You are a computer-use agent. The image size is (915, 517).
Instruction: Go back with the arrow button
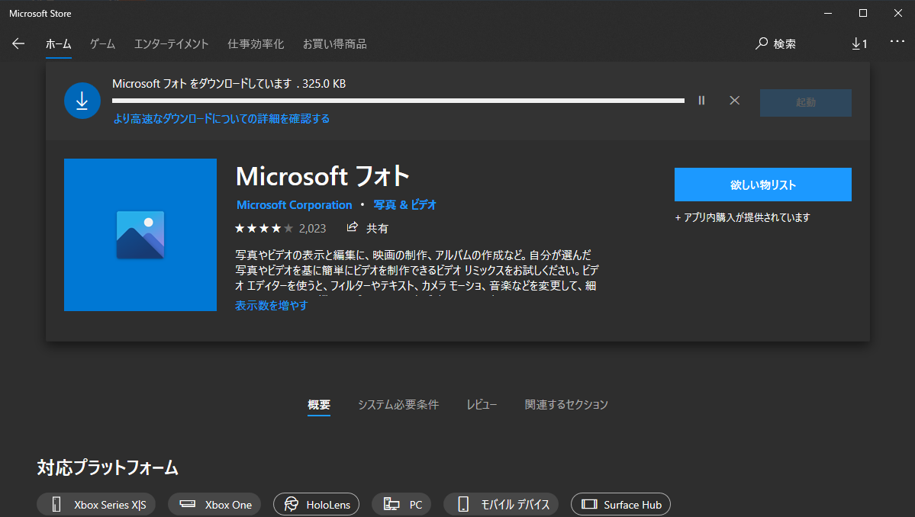click(18, 43)
